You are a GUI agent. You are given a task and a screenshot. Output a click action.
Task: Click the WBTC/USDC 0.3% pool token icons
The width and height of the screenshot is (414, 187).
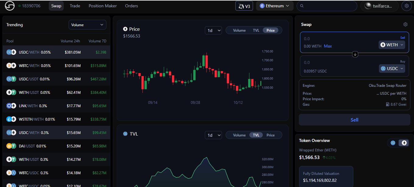coord(11,173)
